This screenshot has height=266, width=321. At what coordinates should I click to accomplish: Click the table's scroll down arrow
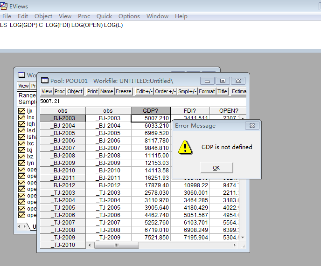(x=242, y=238)
